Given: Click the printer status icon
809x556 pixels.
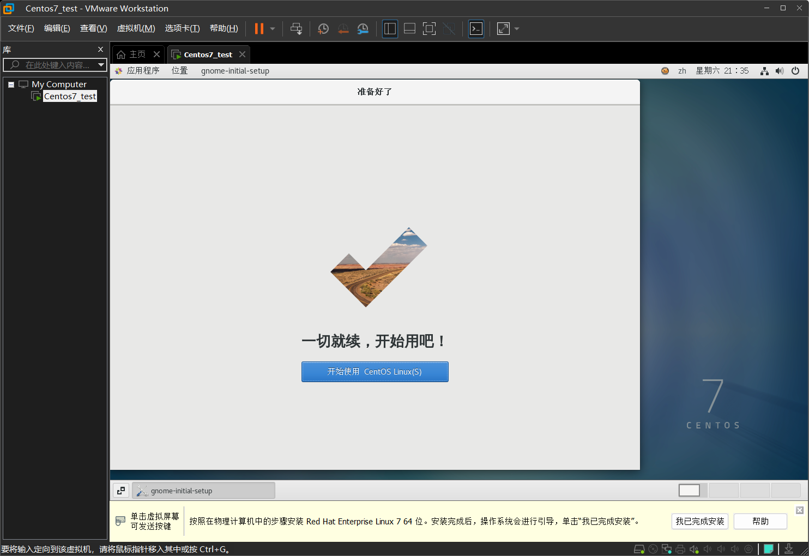Looking at the screenshot, I should [x=680, y=549].
